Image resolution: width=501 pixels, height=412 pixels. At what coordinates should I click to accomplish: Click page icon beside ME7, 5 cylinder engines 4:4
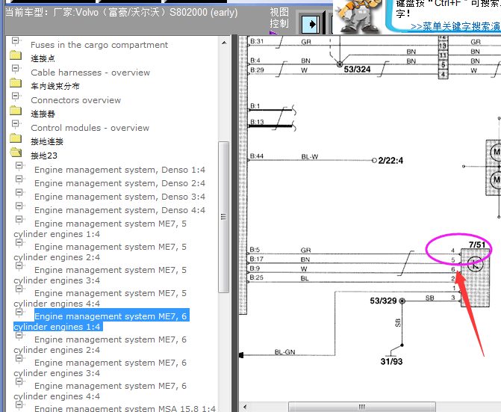(20, 289)
